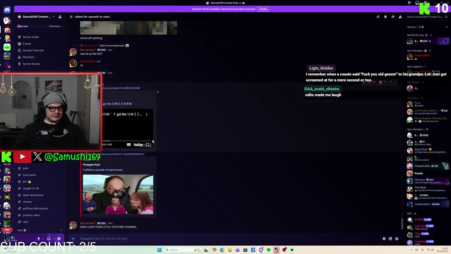Screen dimensions: 451x254
Task: Collapse the Activity section chevron
Action: click(x=446, y=27)
